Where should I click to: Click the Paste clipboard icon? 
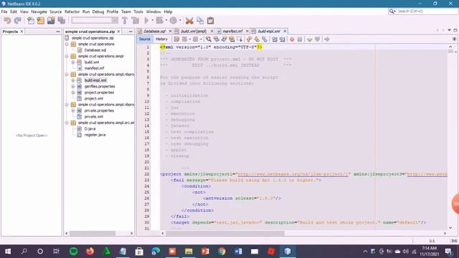click(210, 21)
